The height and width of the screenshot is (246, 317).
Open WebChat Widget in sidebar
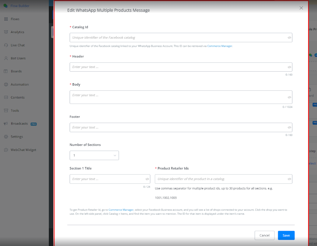(x=23, y=150)
